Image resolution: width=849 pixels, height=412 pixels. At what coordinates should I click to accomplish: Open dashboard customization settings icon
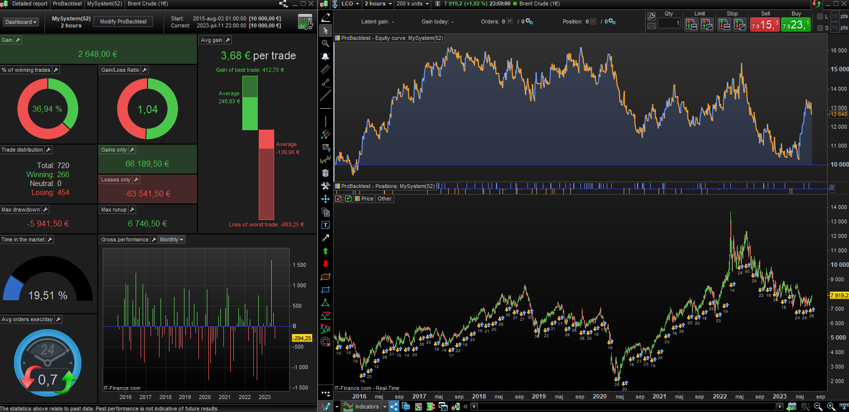pyautogui.click(x=305, y=22)
